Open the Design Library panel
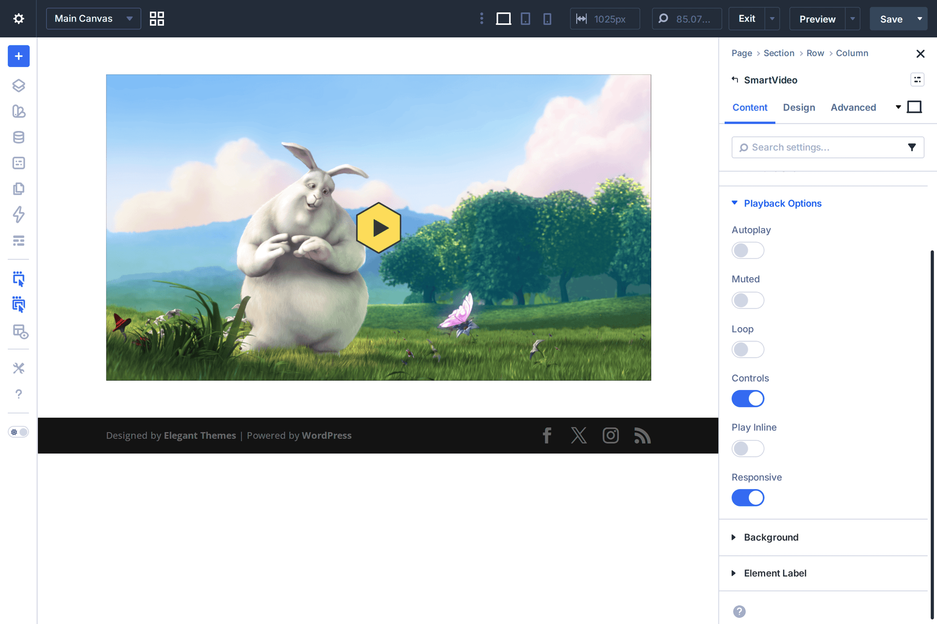The image size is (937, 624). [18, 112]
